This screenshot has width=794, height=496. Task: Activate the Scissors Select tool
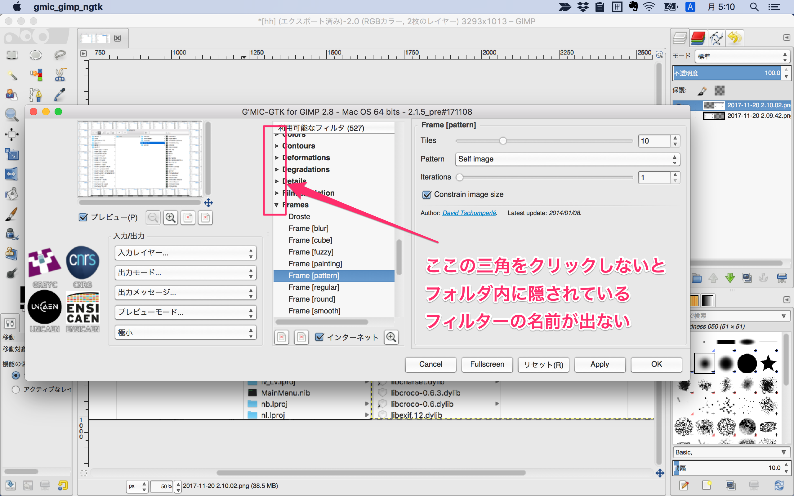(x=60, y=75)
